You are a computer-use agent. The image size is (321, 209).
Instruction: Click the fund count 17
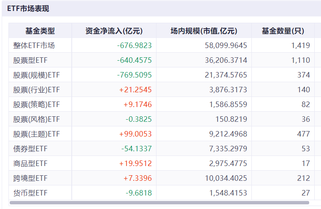(x=306, y=163)
